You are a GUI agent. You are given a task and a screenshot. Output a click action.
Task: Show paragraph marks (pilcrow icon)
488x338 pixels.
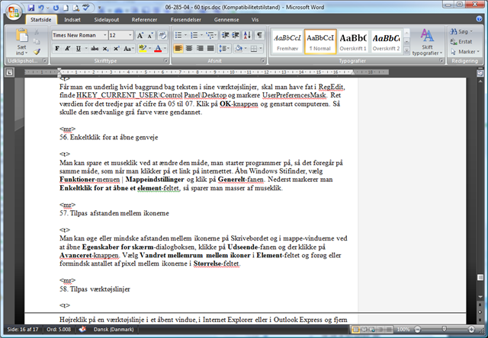(259, 35)
